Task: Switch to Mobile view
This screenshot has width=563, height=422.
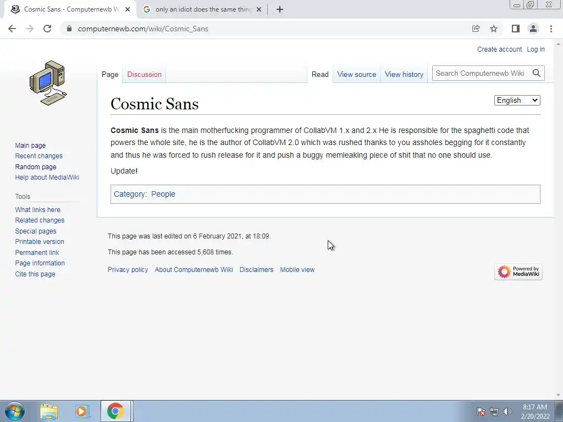Action: pyautogui.click(x=297, y=269)
